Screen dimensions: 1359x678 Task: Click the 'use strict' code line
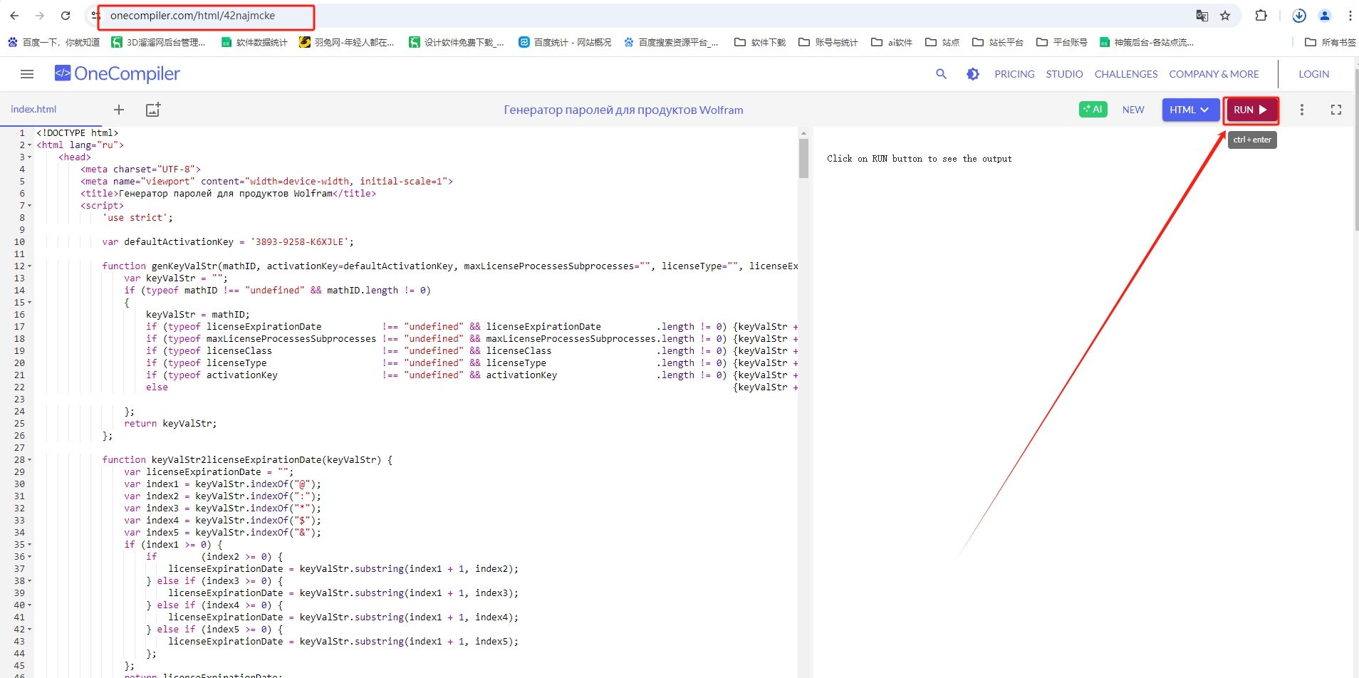(x=137, y=218)
